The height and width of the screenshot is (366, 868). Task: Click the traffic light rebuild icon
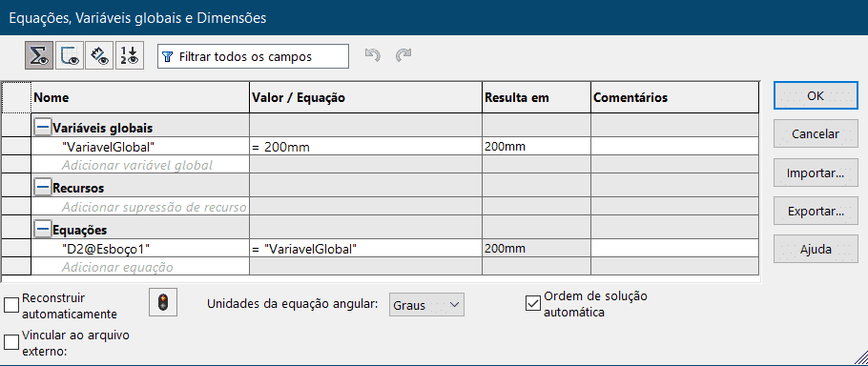[163, 302]
